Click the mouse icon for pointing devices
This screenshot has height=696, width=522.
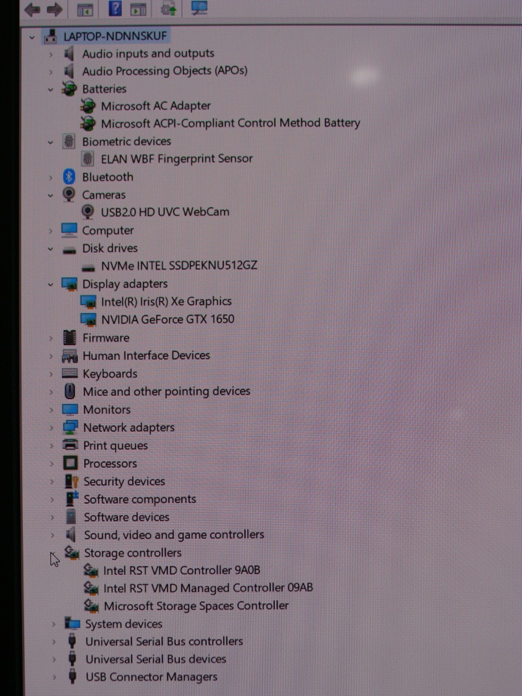[70, 391]
